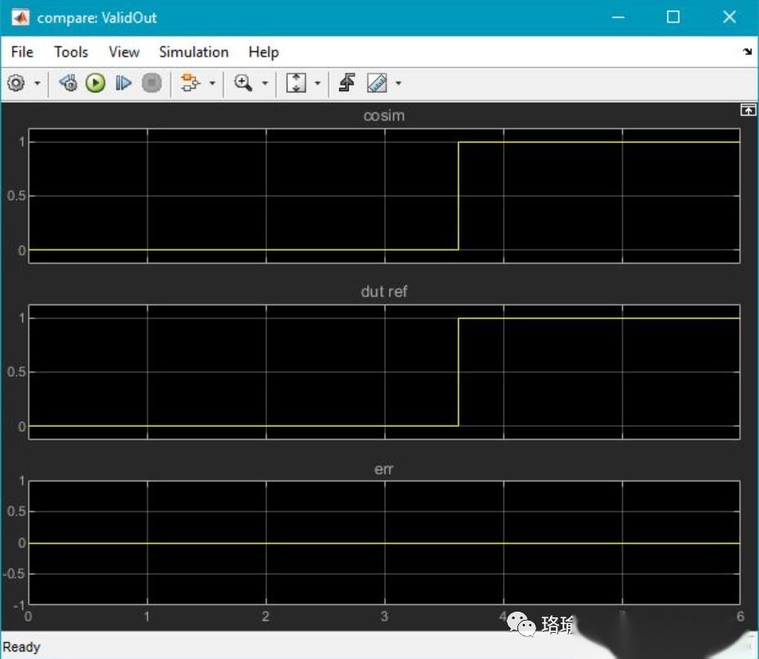Open the Measurements dropdown arrow
This screenshot has height=659, width=759.
(x=397, y=82)
